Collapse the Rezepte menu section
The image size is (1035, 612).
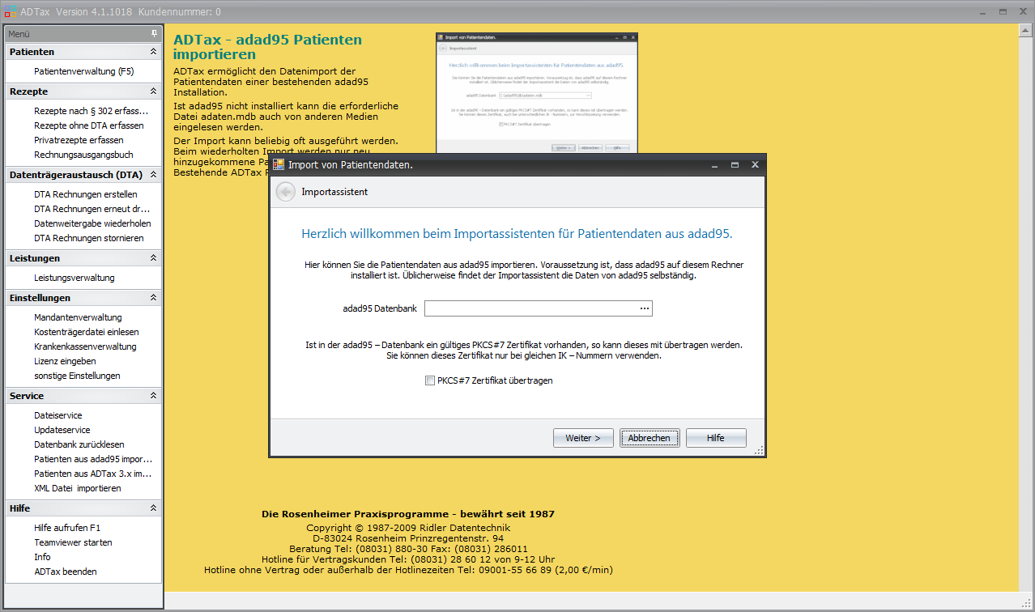point(153,91)
